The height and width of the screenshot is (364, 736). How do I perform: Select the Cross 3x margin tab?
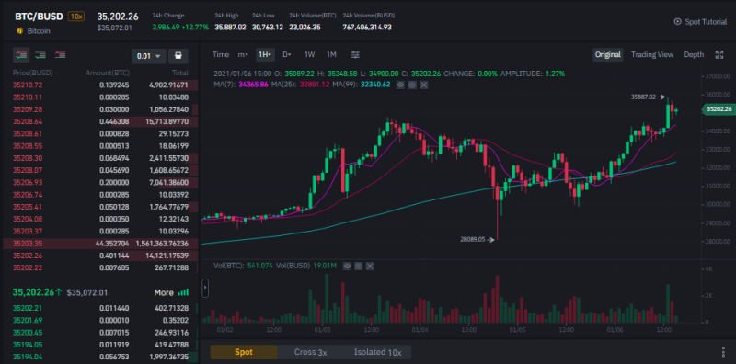(x=310, y=352)
